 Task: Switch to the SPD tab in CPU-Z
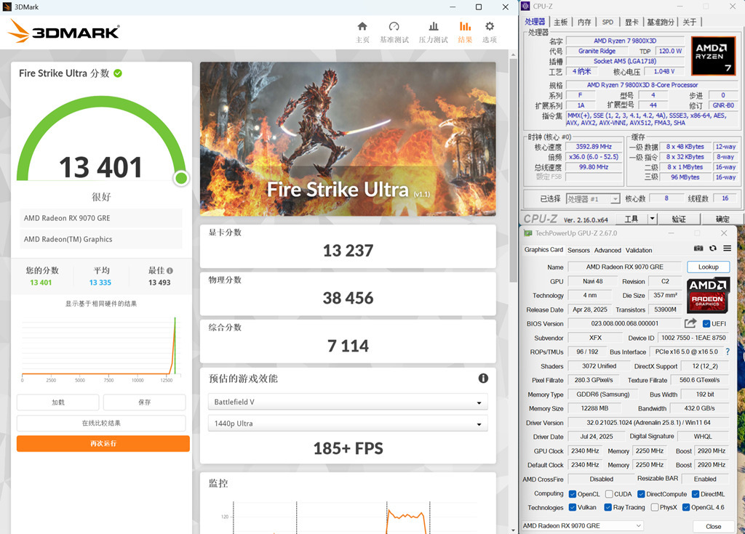tap(607, 22)
